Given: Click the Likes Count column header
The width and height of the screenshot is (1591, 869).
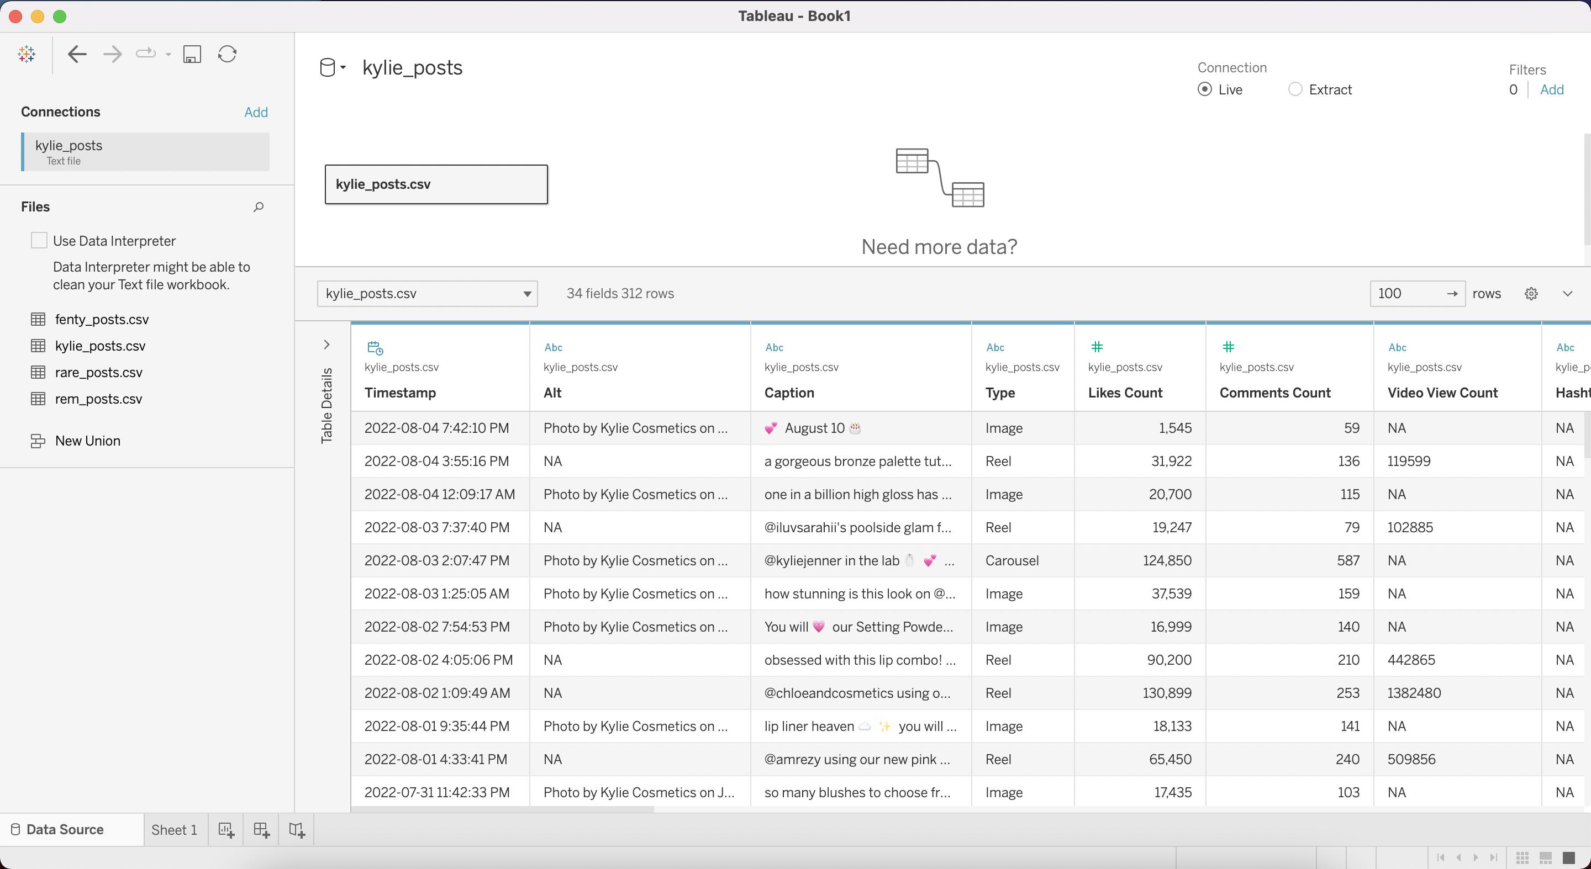Looking at the screenshot, I should [1125, 393].
